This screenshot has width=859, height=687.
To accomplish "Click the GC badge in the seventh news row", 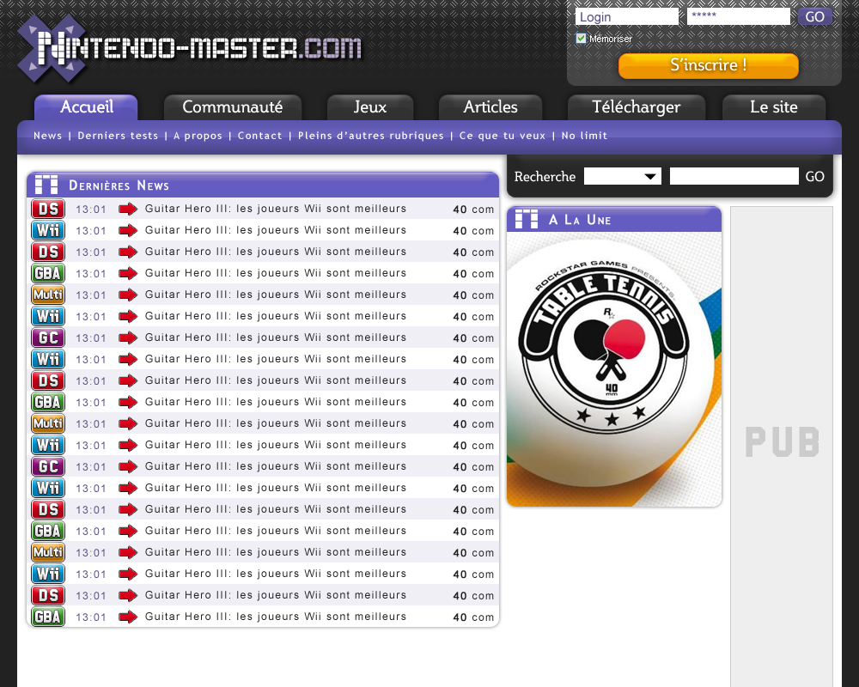I will [48, 337].
